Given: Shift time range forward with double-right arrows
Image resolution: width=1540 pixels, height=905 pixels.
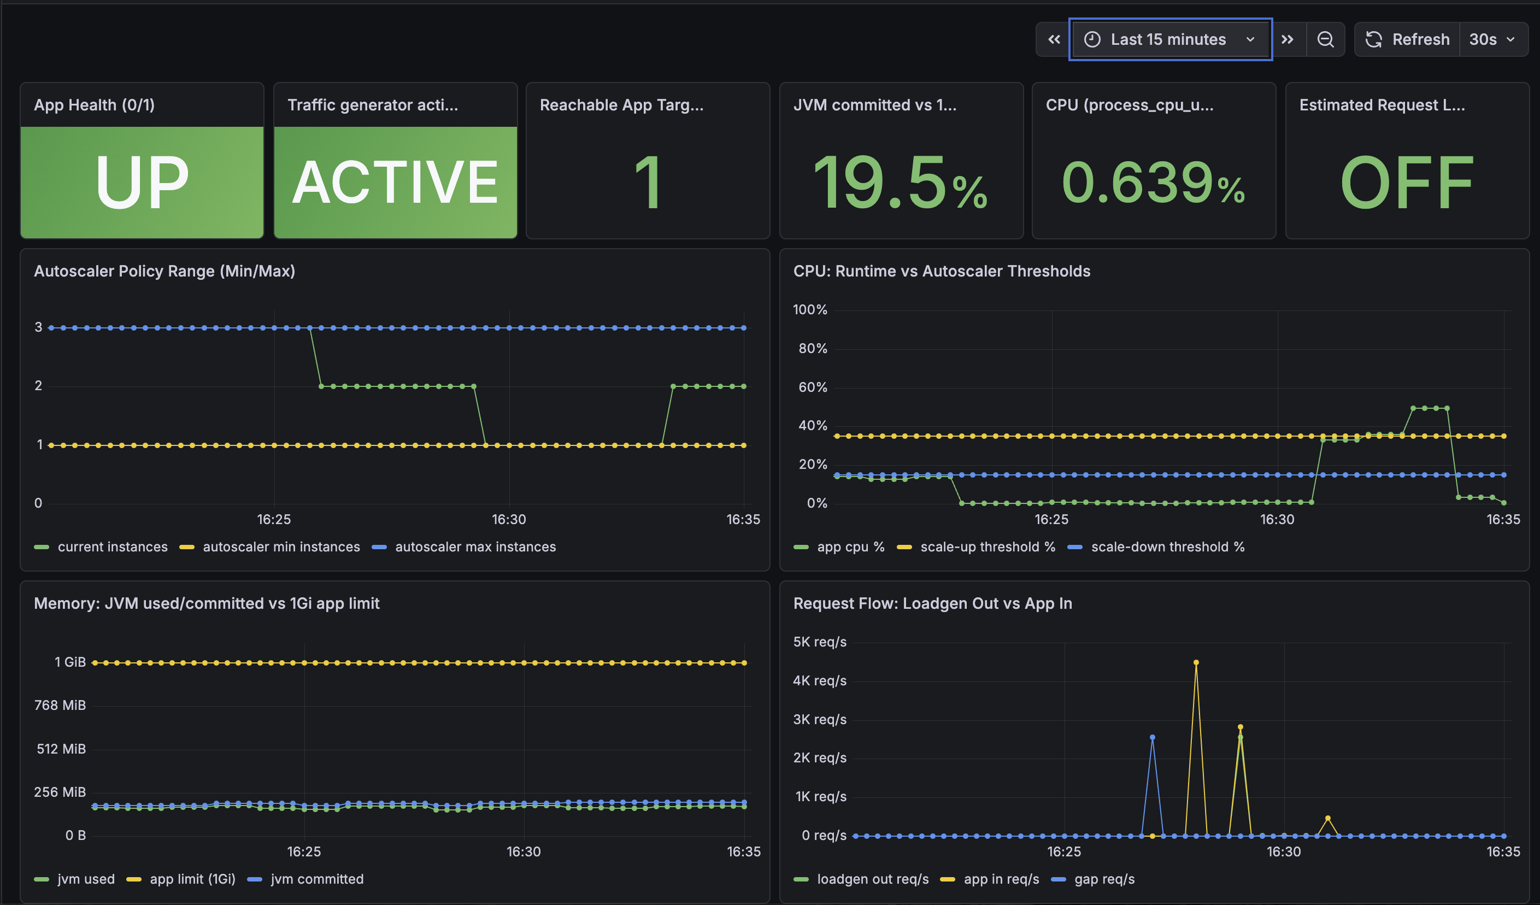Looking at the screenshot, I should coord(1288,40).
